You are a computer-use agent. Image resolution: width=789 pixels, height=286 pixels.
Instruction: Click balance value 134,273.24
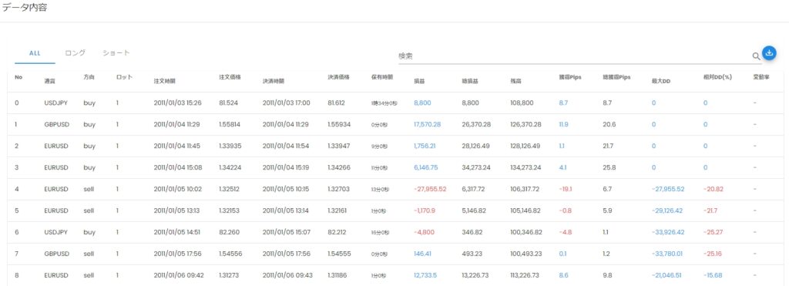pyautogui.click(x=525, y=168)
